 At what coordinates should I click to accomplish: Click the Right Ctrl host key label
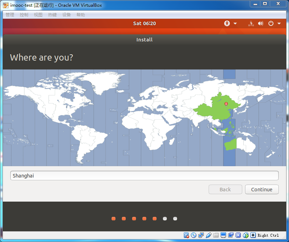pos(268,235)
